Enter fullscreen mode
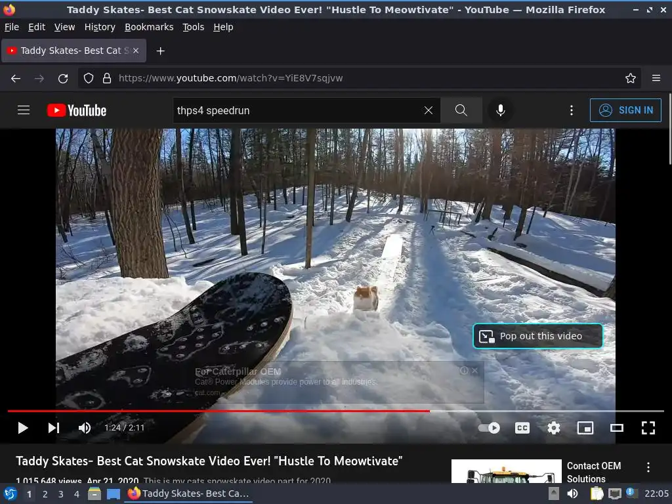The image size is (672, 504). coord(648,428)
